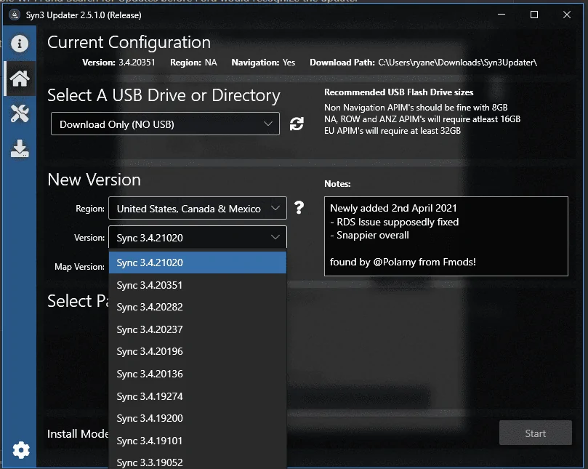Refresh the USB drive list

(x=297, y=124)
